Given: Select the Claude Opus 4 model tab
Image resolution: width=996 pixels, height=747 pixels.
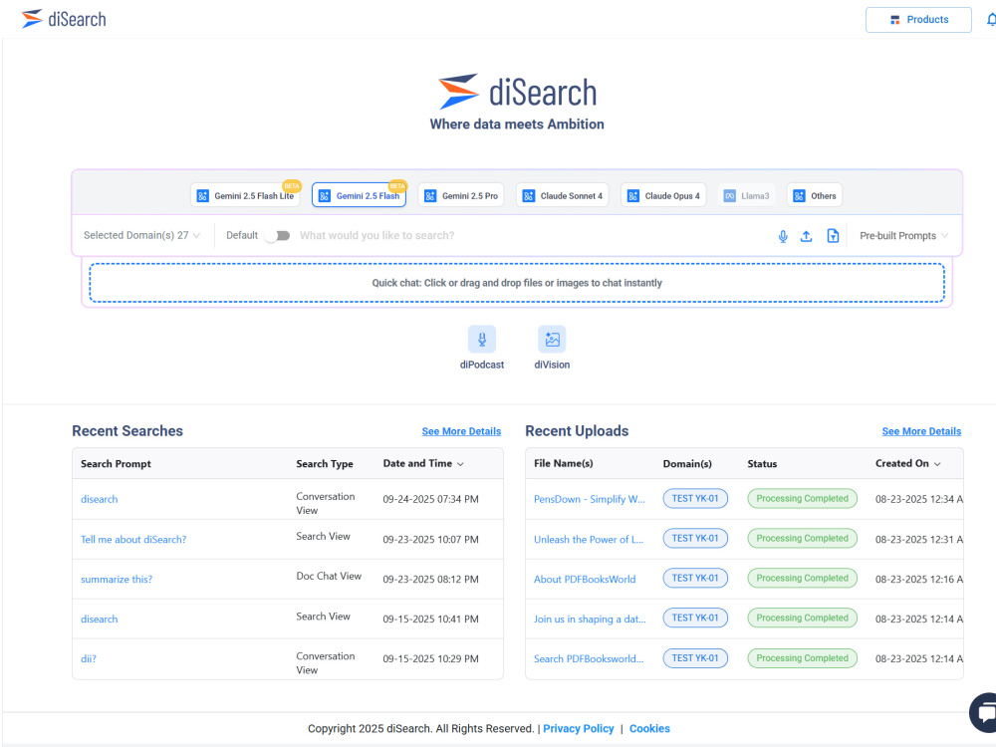Looking at the screenshot, I should tap(663, 195).
